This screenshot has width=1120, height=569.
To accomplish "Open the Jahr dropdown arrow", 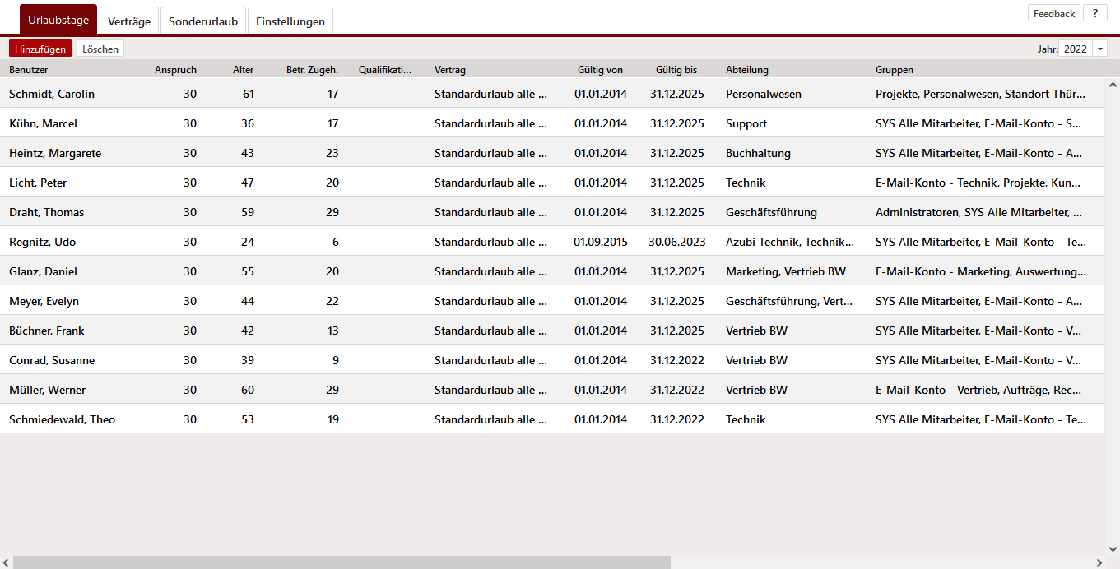I will [1100, 49].
